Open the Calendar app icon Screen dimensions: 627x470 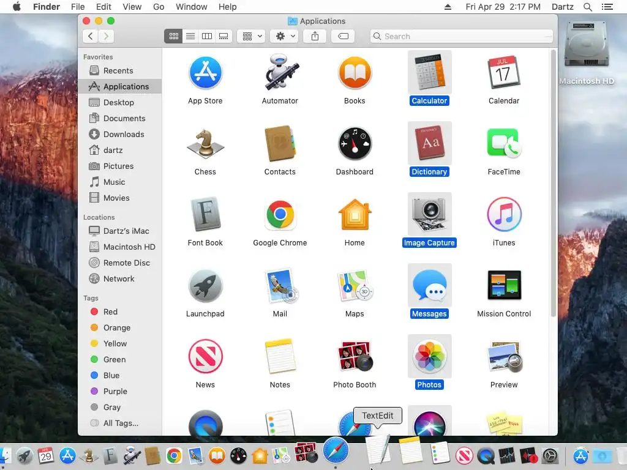(x=504, y=73)
